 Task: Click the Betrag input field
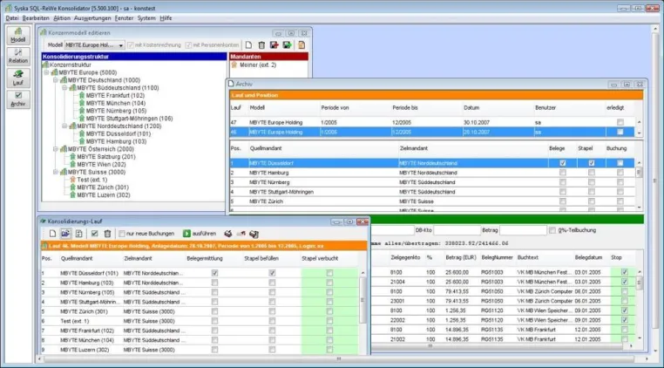point(524,230)
